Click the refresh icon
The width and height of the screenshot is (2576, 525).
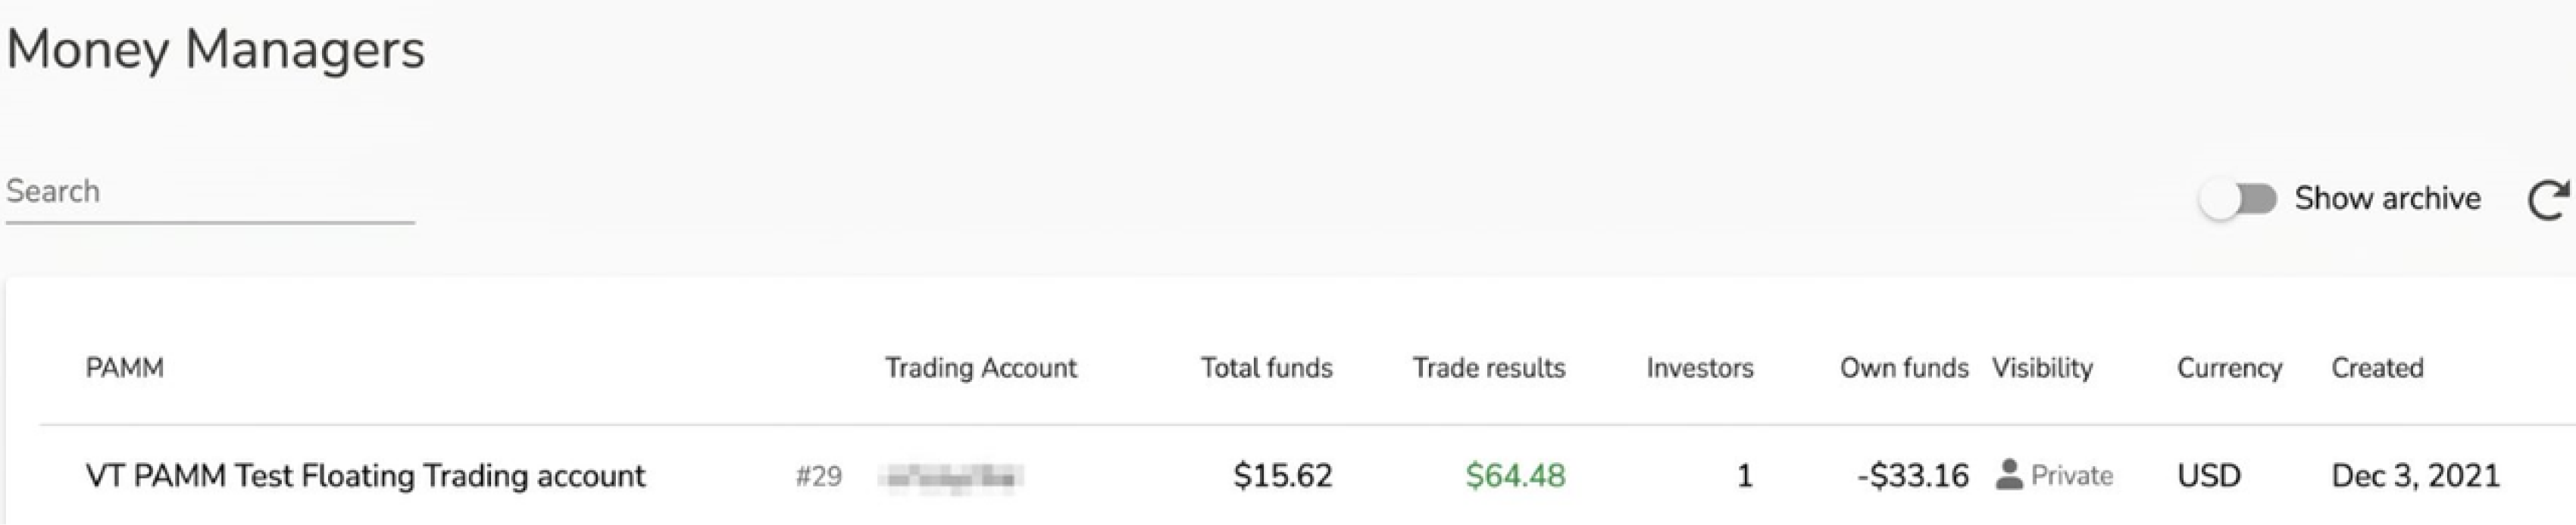[x=2547, y=199]
